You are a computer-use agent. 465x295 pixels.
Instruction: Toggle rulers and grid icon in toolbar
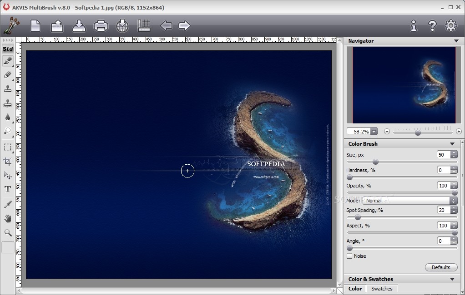coord(144,25)
